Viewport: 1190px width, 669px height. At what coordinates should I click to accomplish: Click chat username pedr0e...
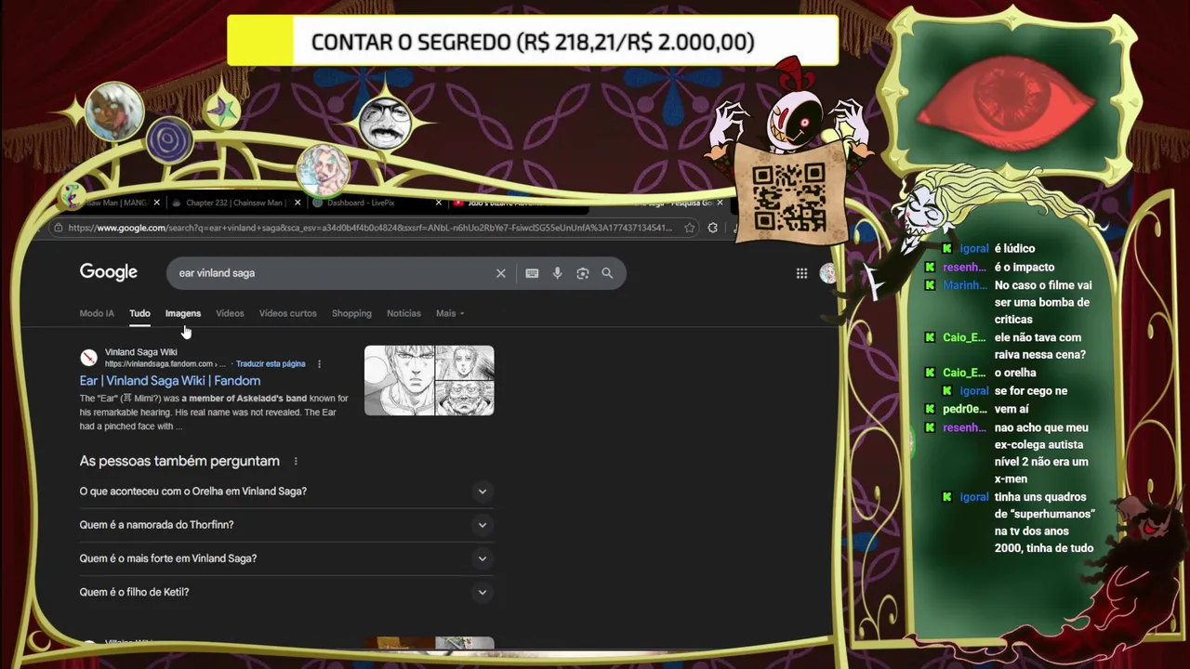coord(965,409)
